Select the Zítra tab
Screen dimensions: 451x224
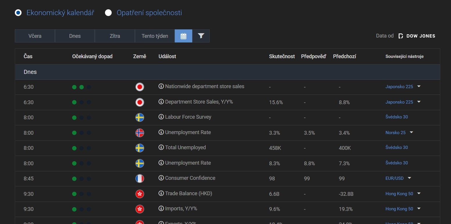115,36
